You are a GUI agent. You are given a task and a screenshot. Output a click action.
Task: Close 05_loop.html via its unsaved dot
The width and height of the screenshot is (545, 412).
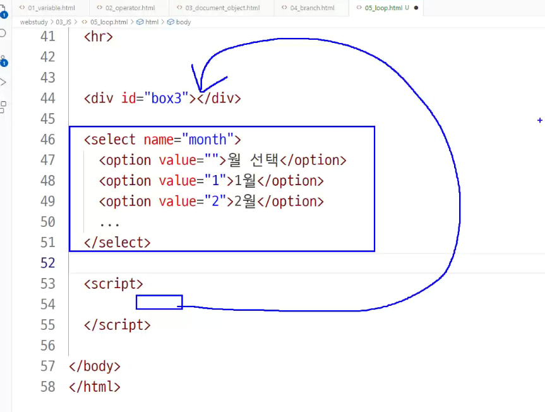(416, 8)
